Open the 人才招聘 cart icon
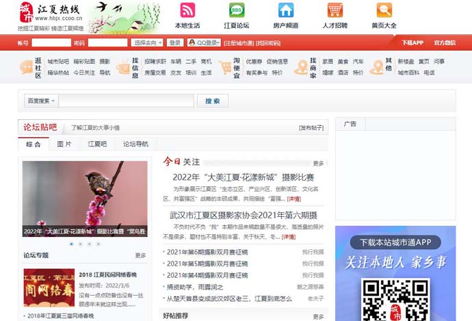 pos(335,10)
